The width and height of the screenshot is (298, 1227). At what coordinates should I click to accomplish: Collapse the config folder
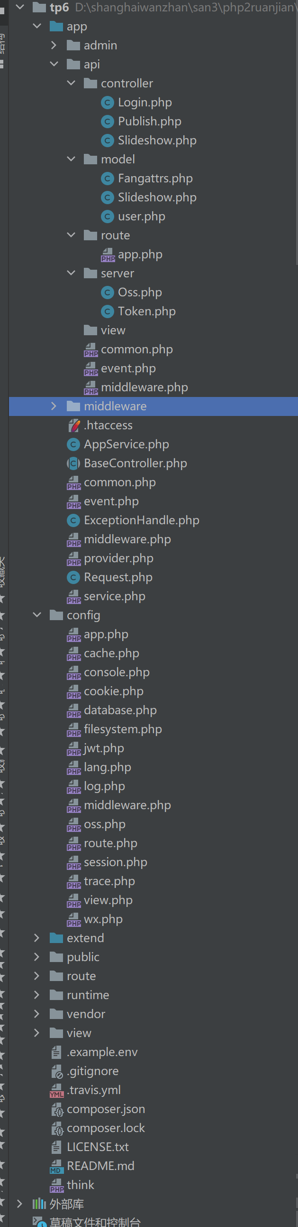pos(37,615)
